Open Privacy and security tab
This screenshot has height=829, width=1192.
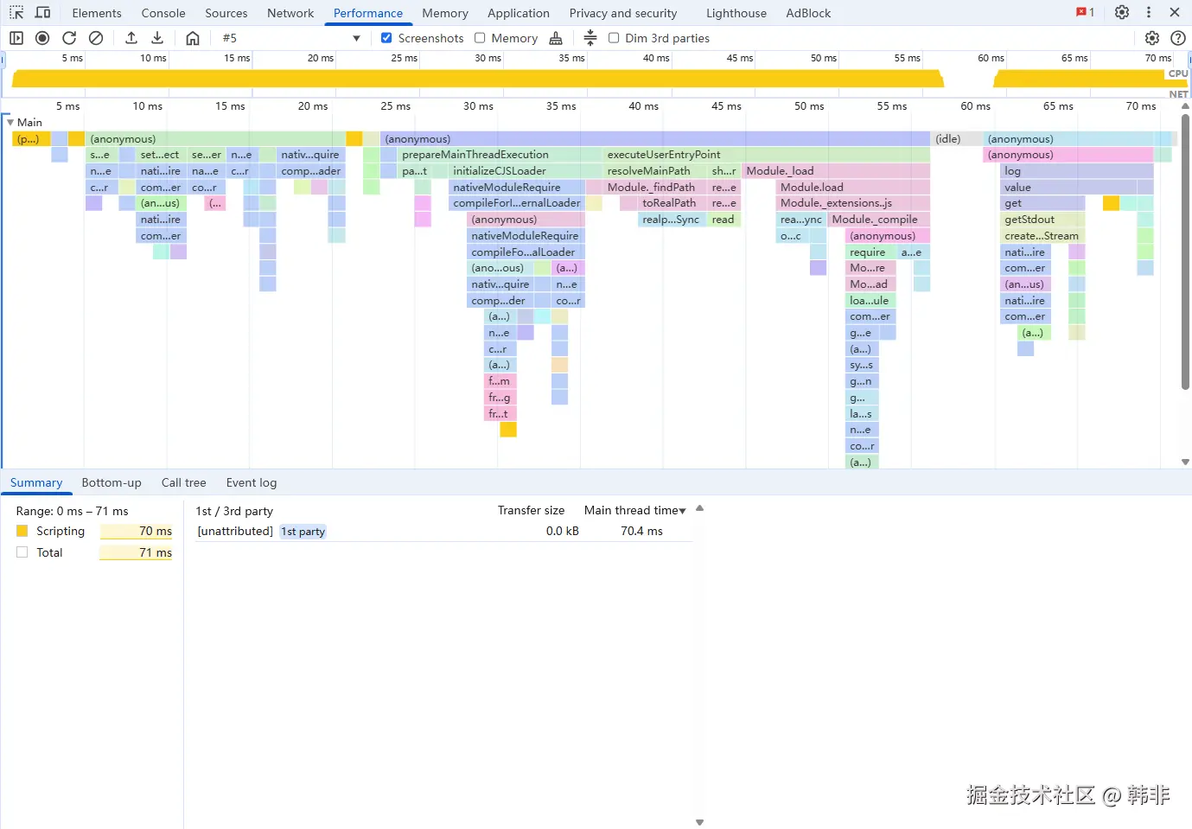[x=623, y=13]
